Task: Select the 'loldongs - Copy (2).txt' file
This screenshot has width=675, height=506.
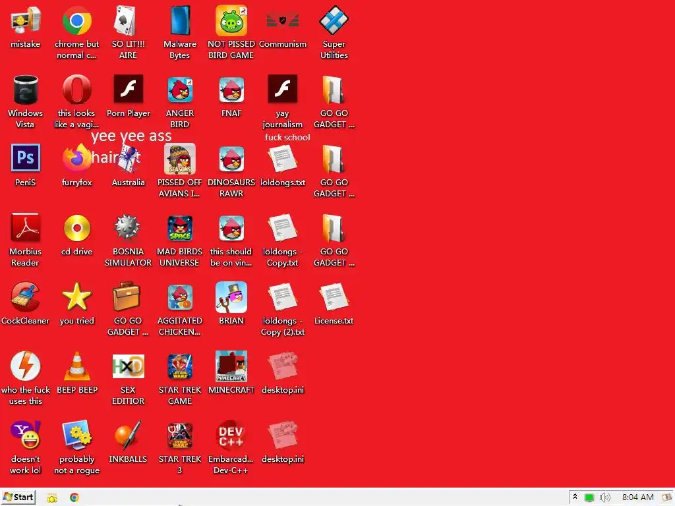Action: pyautogui.click(x=282, y=297)
